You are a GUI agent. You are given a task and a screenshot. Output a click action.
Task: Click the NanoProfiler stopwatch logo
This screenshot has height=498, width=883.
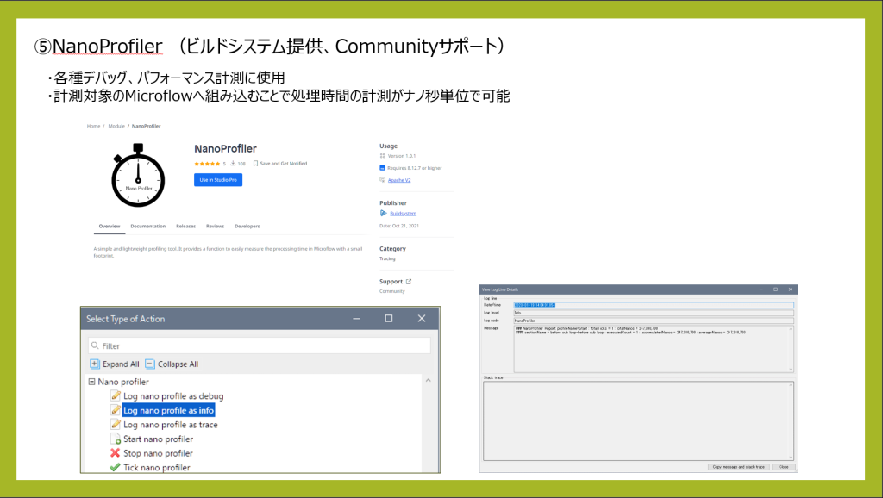tap(138, 176)
